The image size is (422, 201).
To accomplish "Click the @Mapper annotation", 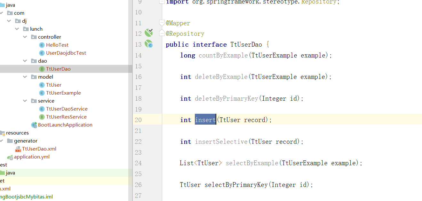I will pos(178,23).
